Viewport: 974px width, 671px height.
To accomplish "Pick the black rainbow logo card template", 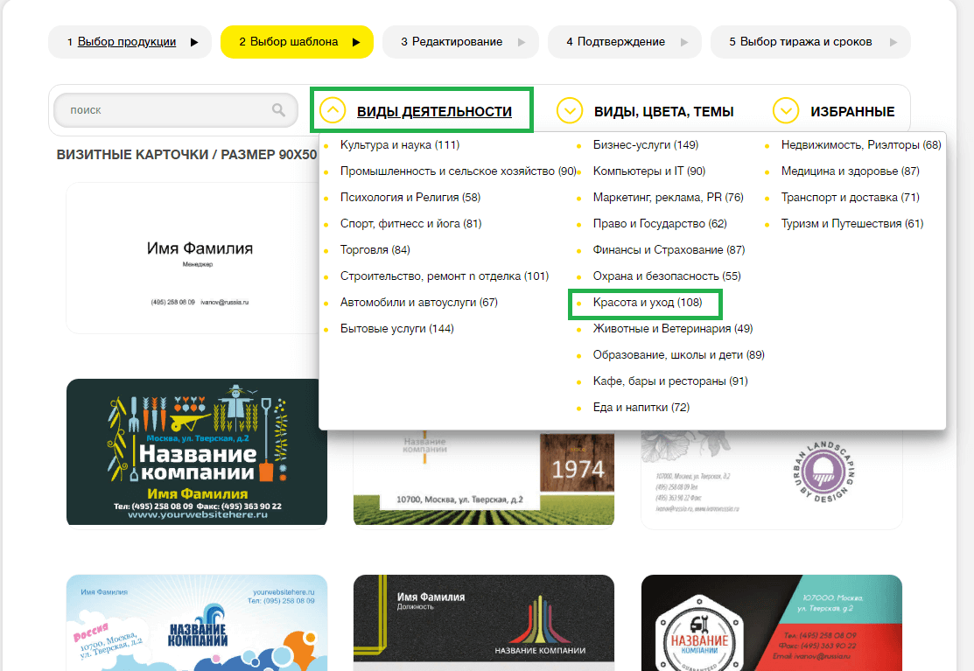I will tap(484, 623).
